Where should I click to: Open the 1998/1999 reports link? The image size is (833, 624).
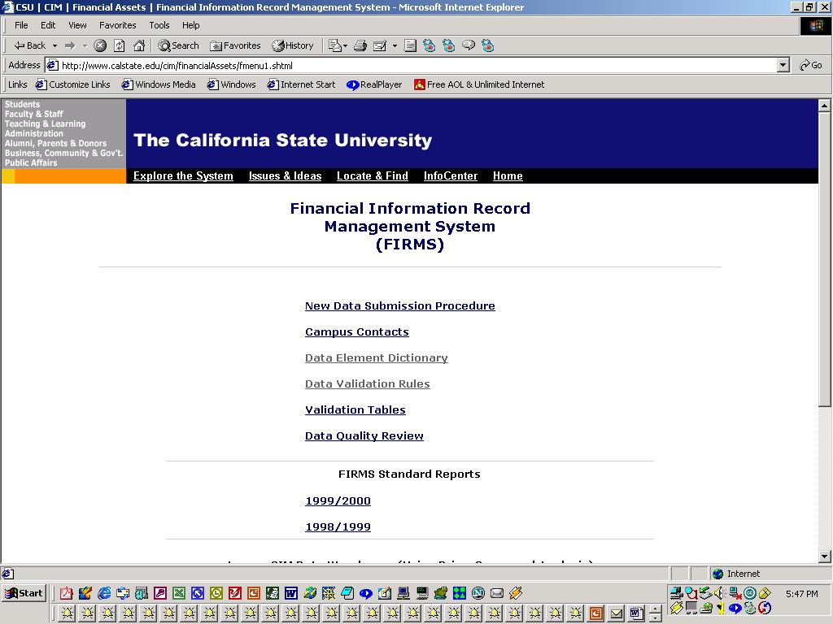[338, 527]
